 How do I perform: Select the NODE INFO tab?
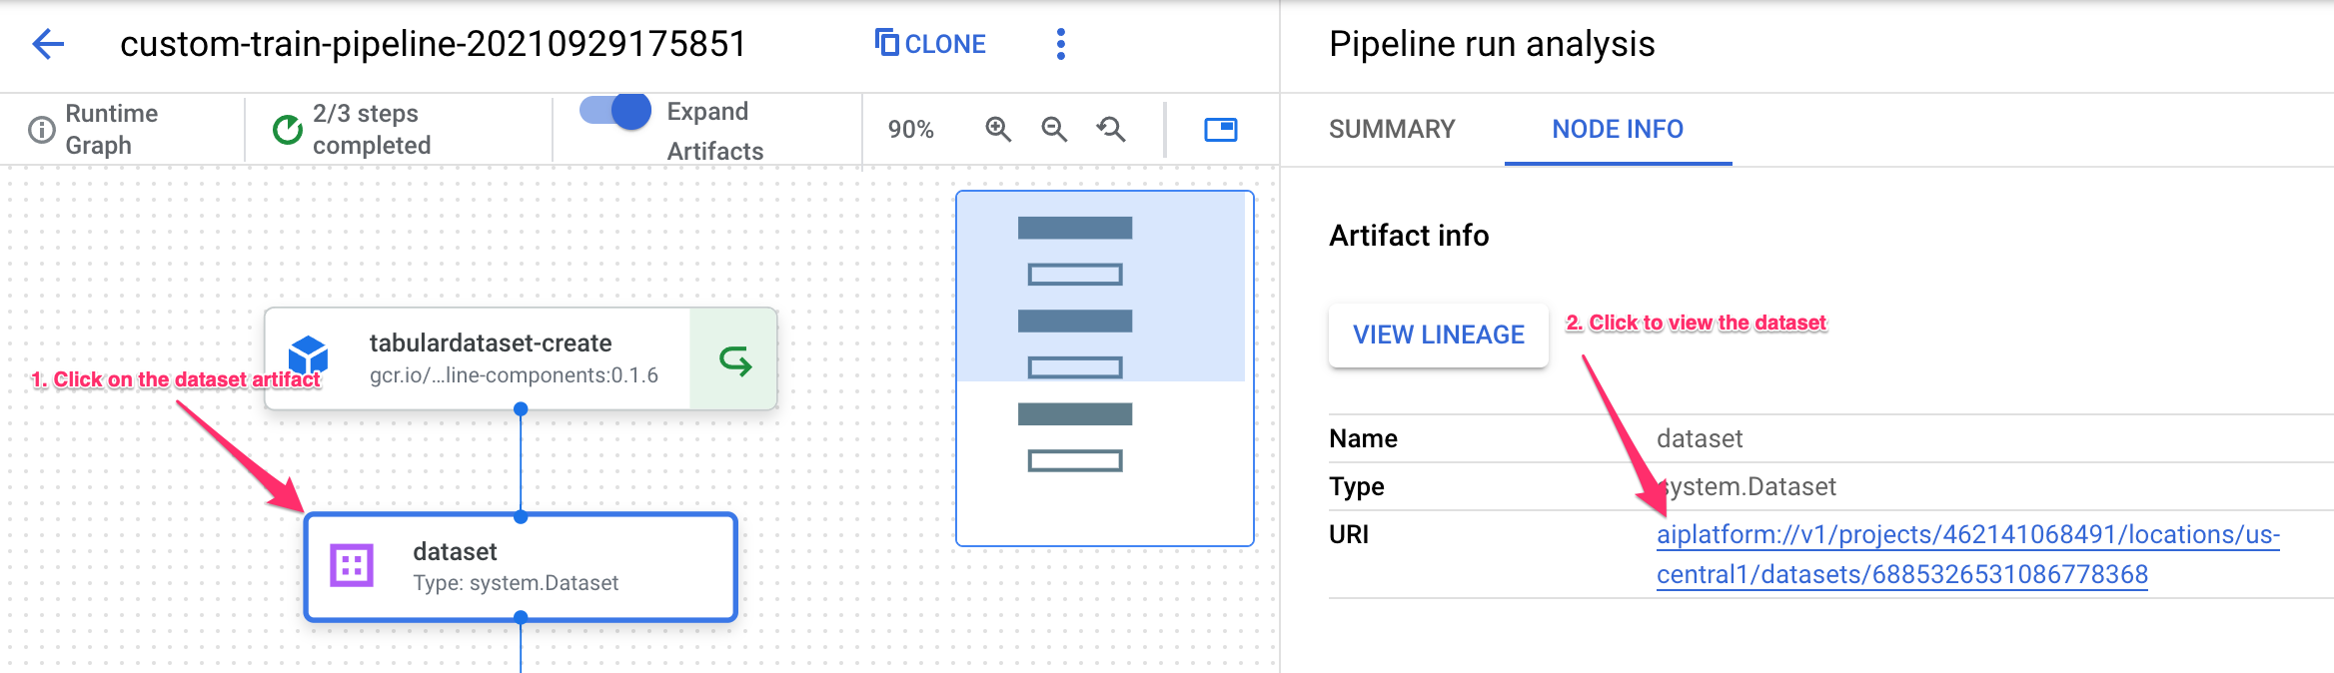(1617, 130)
